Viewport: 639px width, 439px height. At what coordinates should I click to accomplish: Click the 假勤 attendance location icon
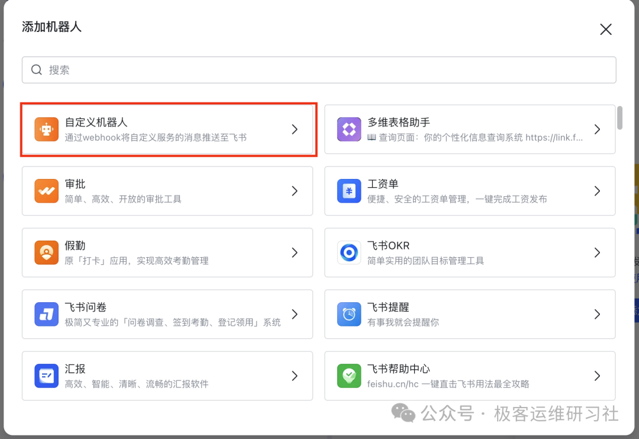pos(46,252)
